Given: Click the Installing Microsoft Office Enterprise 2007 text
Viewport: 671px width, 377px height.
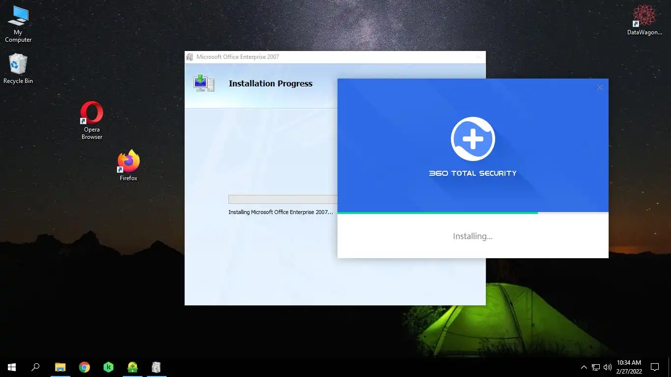Looking at the screenshot, I should tap(280, 212).
